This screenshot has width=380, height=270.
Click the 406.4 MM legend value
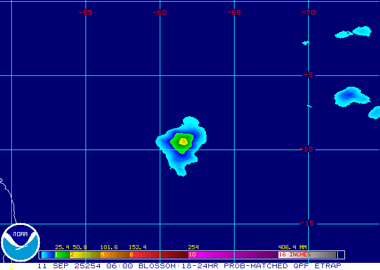(292, 247)
